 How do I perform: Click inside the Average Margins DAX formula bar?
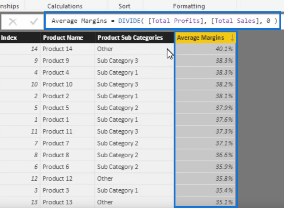(163, 21)
